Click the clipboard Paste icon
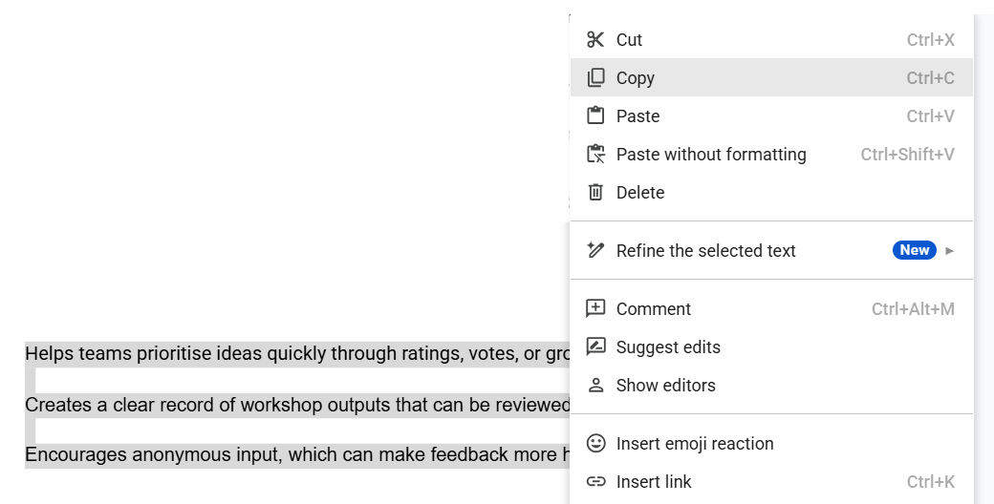Viewport: 994px width, 504px height. coord(595,115)
